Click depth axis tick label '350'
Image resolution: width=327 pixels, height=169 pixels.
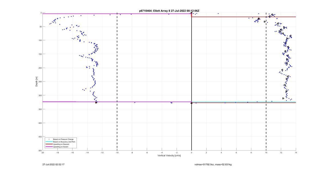tap(40, 109)
